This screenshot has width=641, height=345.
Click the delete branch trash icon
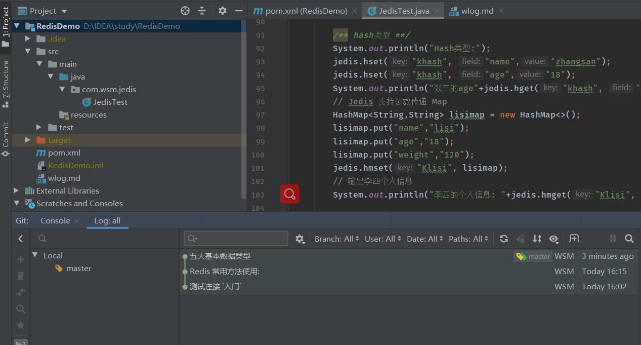[21, 276]
